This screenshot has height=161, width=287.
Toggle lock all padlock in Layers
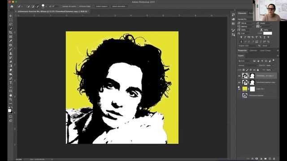258,70
